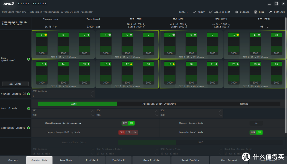Decrease CPU Voltage with down arrow

[93, 96]
